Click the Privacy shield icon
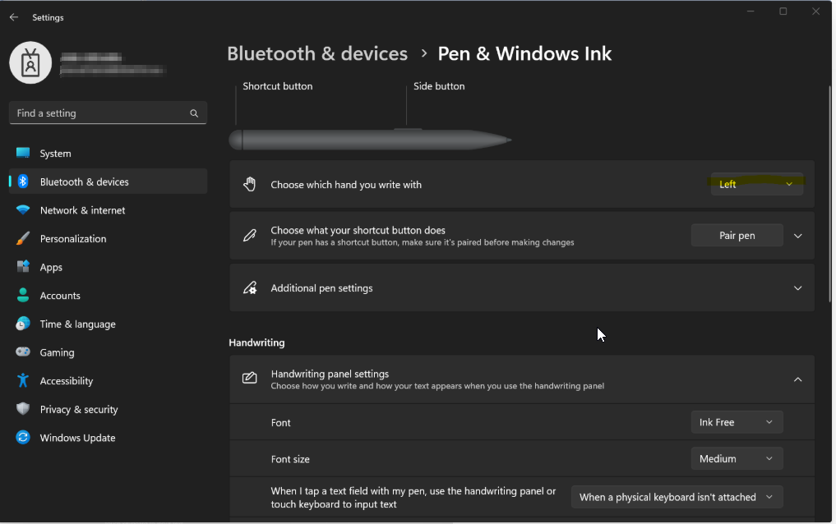 click(x=23, y=408)
